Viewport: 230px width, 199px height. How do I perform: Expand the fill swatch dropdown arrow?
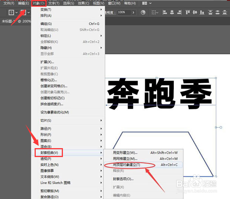[x=16, y=13]
